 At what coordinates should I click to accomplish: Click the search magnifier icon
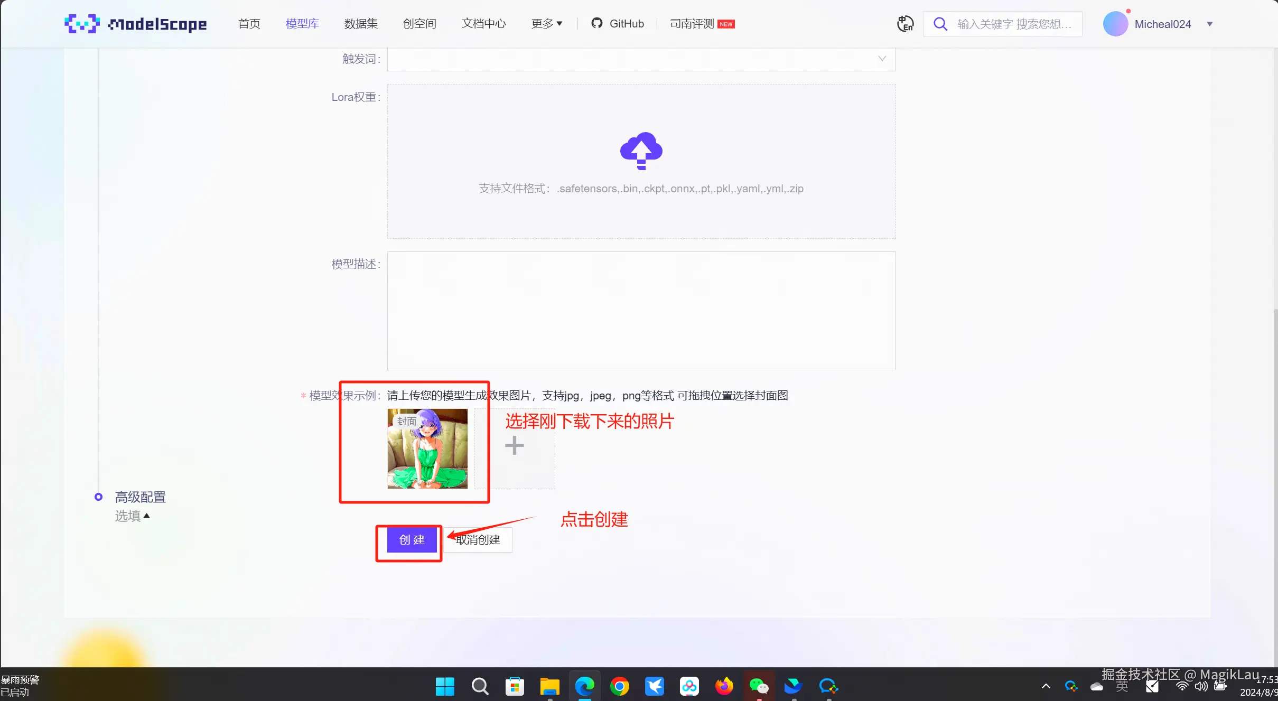click(940, 24)
